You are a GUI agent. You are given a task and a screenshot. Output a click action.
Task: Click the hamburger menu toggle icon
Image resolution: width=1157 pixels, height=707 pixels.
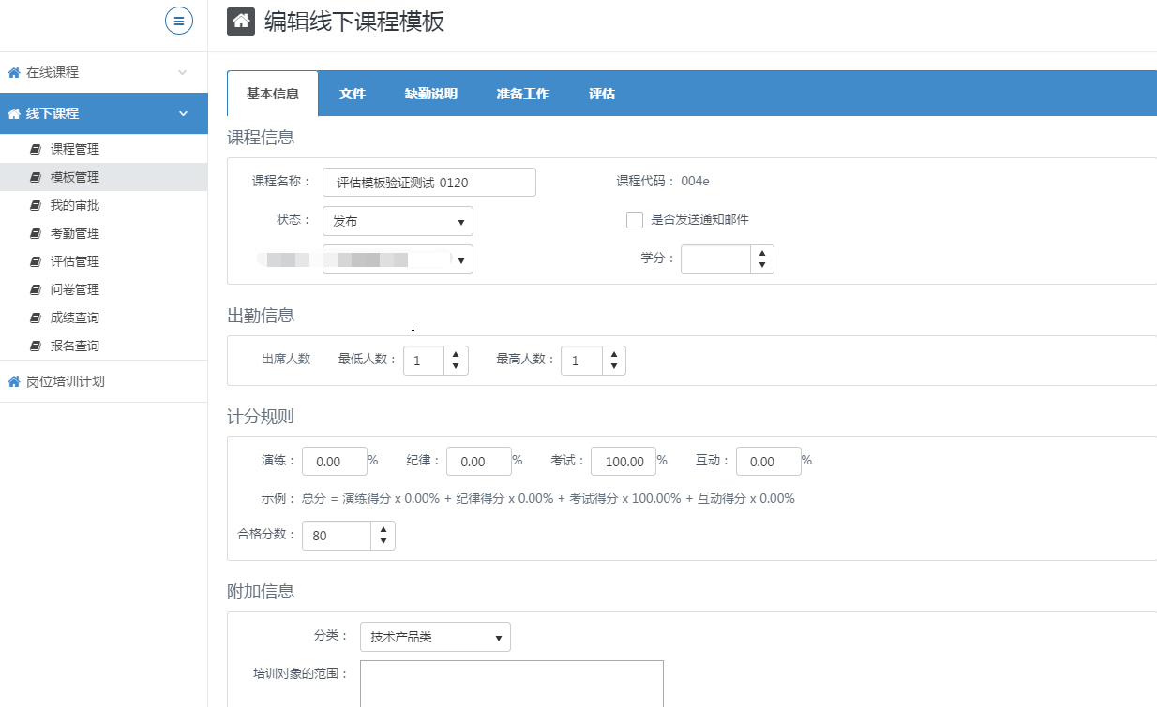pyautogui.click(x=179, y=21)
